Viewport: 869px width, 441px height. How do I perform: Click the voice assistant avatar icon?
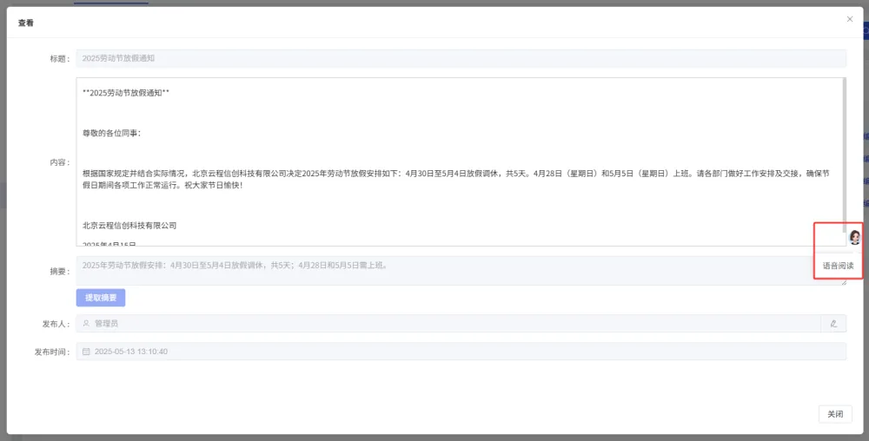tap(854, 237)
